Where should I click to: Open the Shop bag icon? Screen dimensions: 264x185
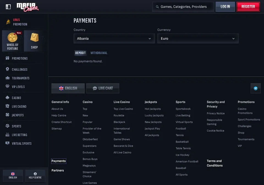[x=34, y=37]
